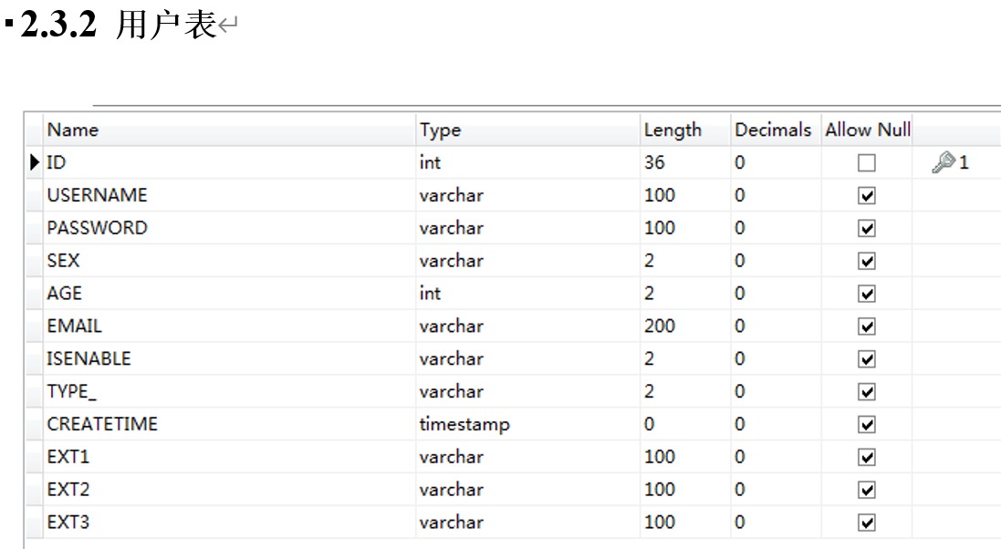Select the AGE field name cell
The image size is (1001, 549).
(230, 293)
